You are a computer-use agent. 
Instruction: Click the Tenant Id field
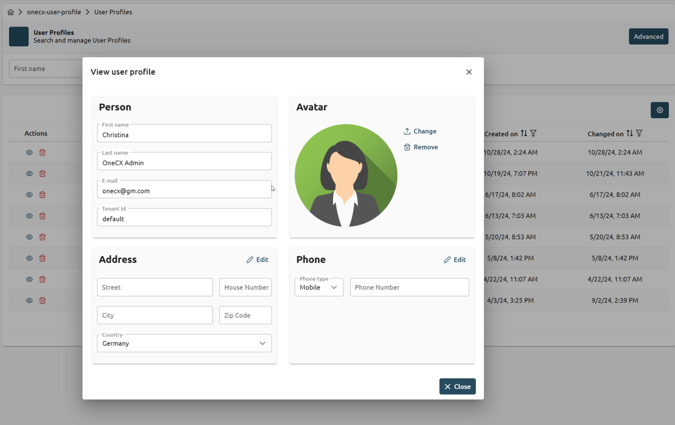[x=184, y=217]
